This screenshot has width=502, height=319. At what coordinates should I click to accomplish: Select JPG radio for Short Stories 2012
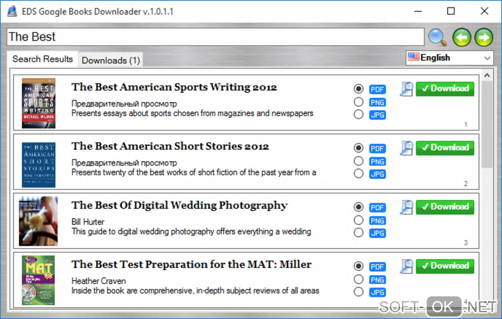click(359, 174)
